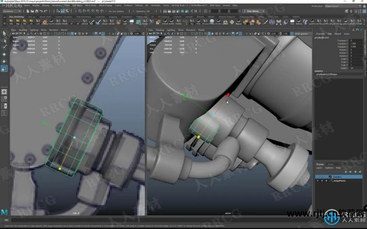Toggle the R column of imagePlanes layer
Viewport: 367px width, 229px height.
(x=326, y=181)
